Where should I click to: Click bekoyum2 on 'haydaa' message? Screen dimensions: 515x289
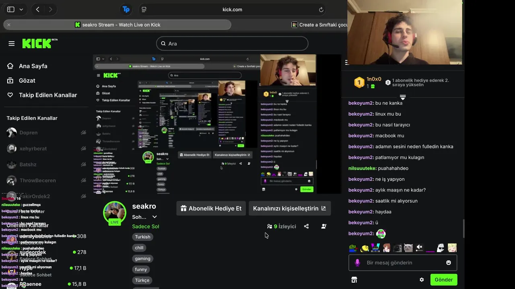pos(361,212)
